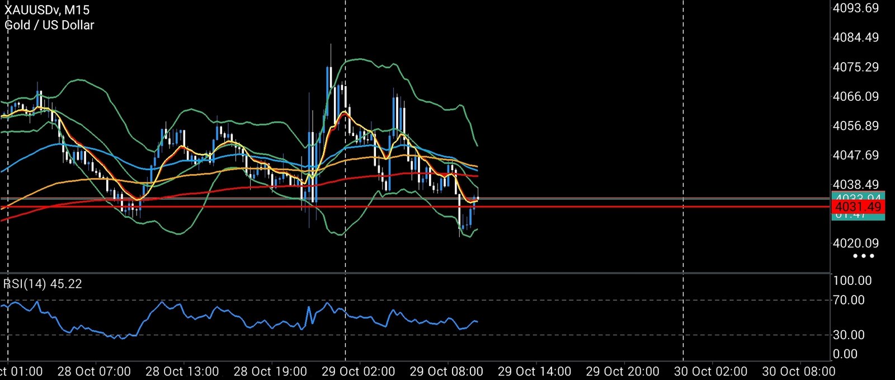Click the 4093.69 price axis label

click(856, 8)
